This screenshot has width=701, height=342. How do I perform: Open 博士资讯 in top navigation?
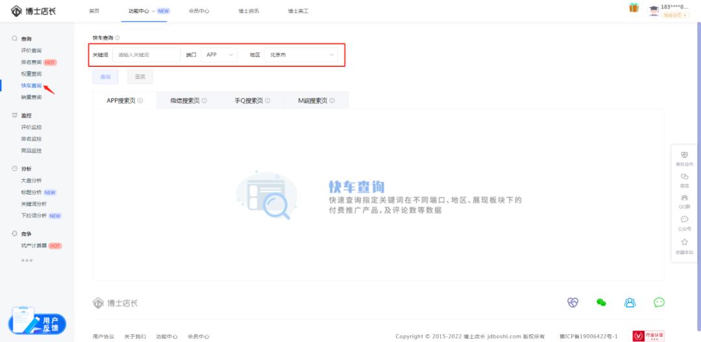pyautogui.click(x=249, y=11)
